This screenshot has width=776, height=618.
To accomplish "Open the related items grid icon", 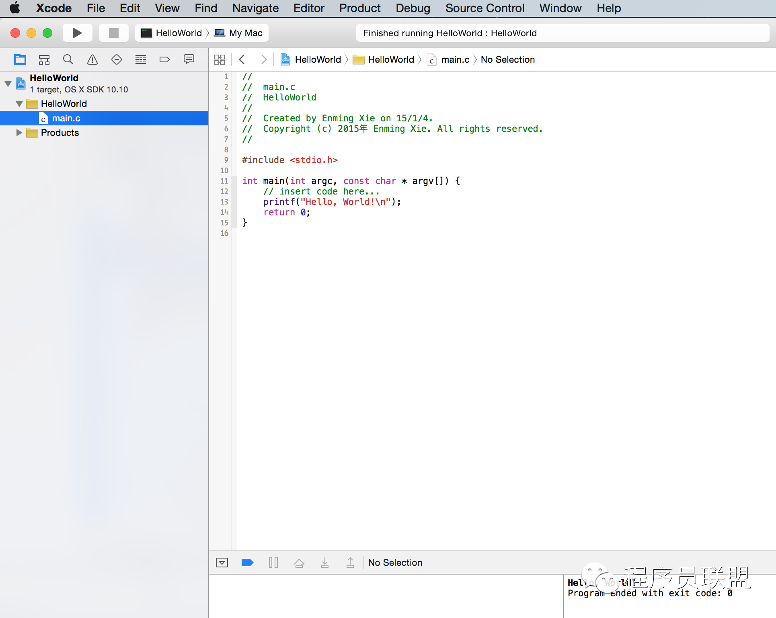I will pos(220,60).
